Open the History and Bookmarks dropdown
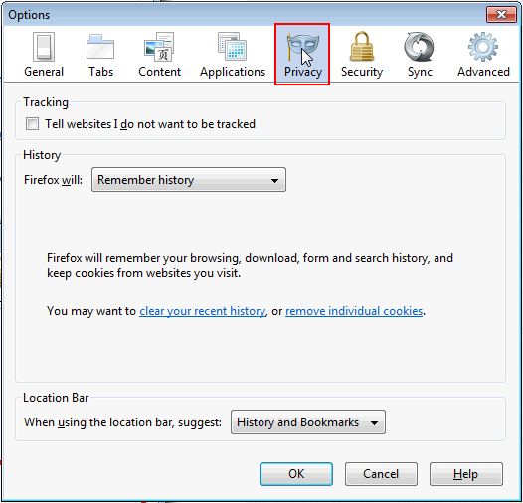The image size is (523, 503). point(308,422)
